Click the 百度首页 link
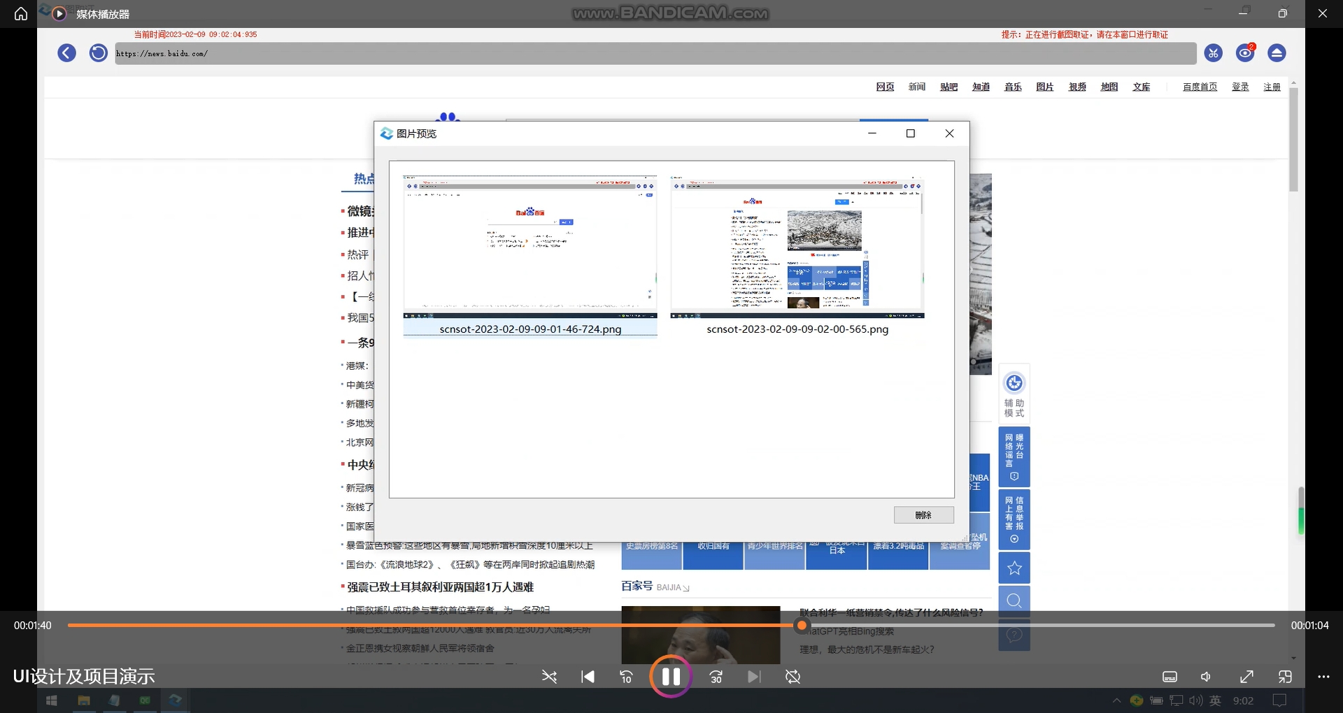This screenshot has height=713, width=1343. (x=1200, y=87)
